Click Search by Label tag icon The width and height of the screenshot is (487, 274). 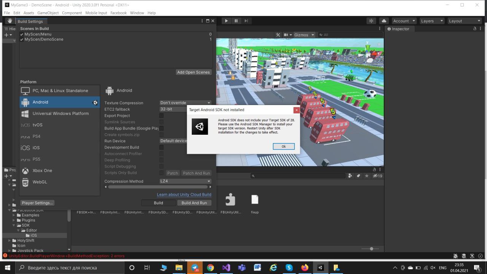tap(358, 176)
